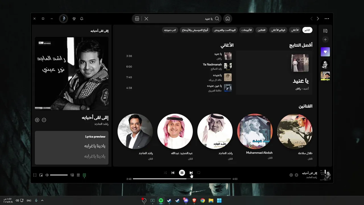
Task: Toggle repeat mode
Action: (199, 173)
